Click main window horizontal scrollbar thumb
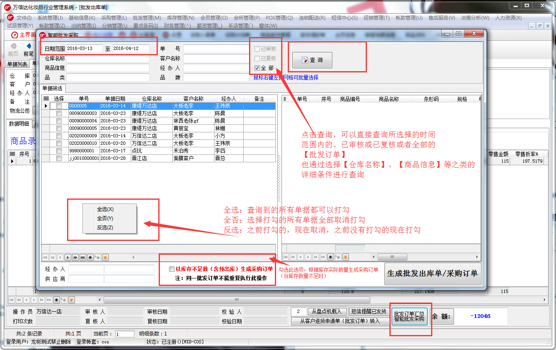The width and height of the screenshot is (556, 350). point(237,300)
